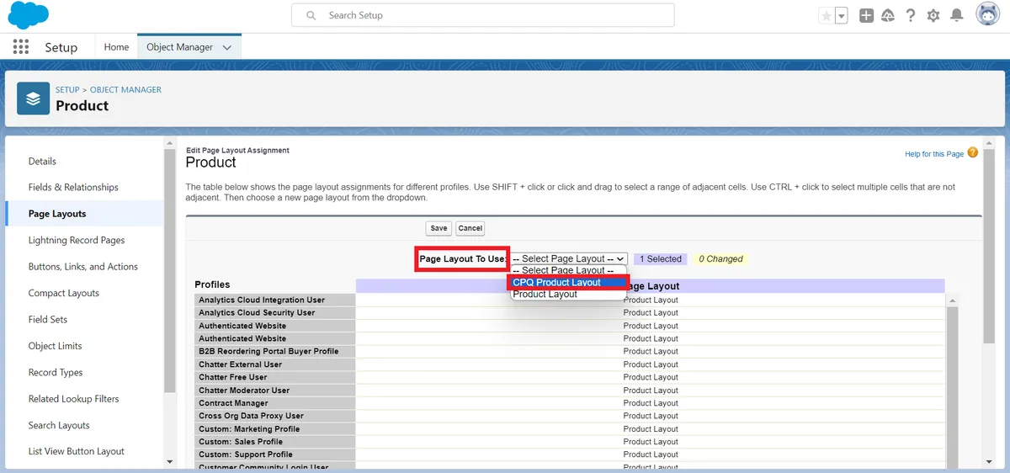Open the Setup gear menu

click(x=933, y=16)
